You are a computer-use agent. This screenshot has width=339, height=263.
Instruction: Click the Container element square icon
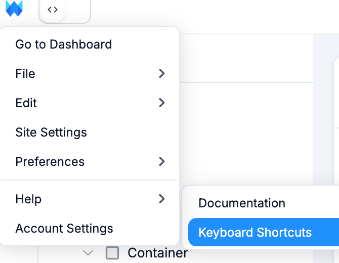pyautogui.click(x=112, y=252)
